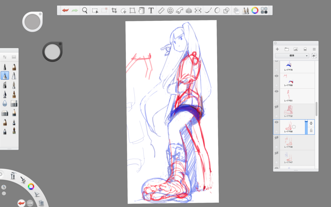Viewport: 331px width, 207px height.
Task: Add a new layer with plus icon
Action: click(277, 49)
